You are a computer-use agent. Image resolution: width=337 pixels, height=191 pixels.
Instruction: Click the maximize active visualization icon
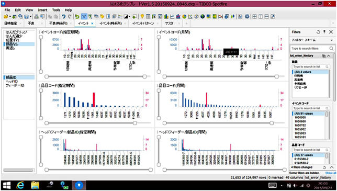(273, 17)
